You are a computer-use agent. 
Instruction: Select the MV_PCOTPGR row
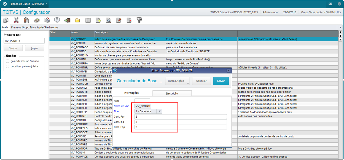[194, 148]
